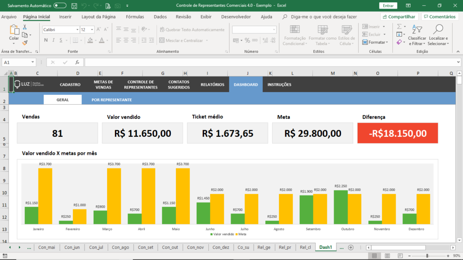463x260 pixels.
Task: Click the Recortar scissors icon
Action: point(24,28)
